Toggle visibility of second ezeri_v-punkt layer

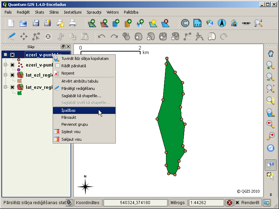12,65
